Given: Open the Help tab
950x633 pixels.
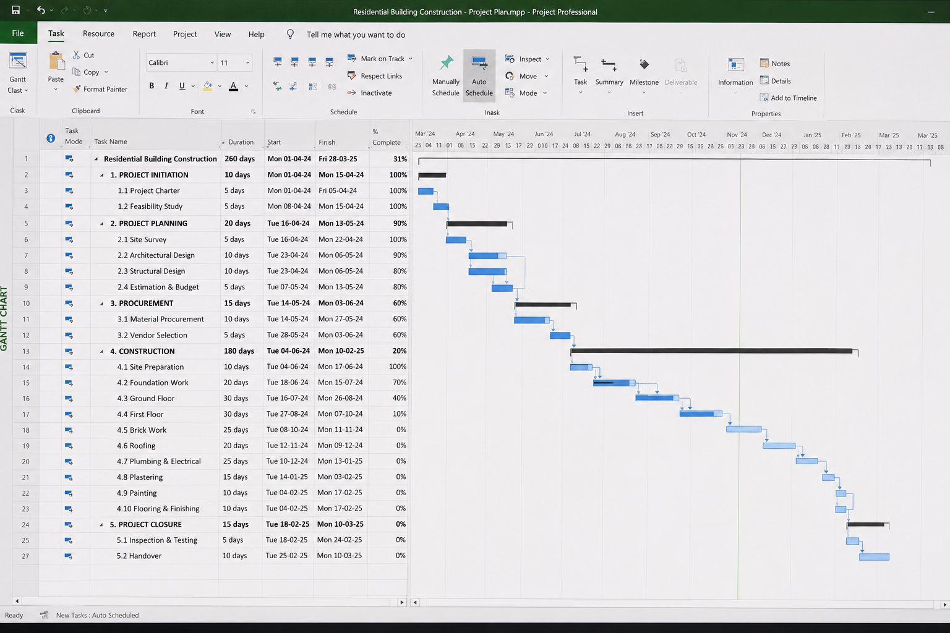Looking at the screenshot, I should (256, 34).
